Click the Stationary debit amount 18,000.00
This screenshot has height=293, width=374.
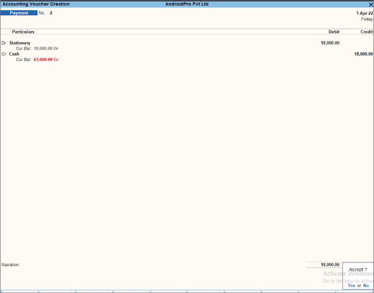(x=330, y=43)
